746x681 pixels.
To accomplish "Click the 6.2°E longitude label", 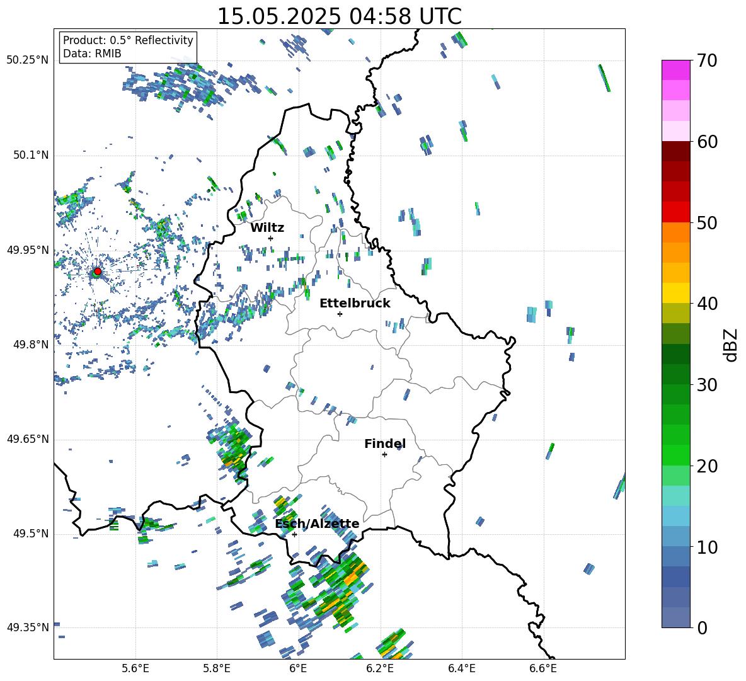I will point(380,668).
